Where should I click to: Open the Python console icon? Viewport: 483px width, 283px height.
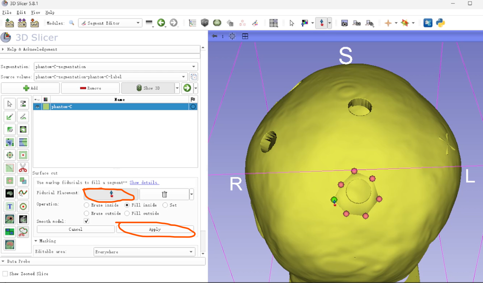pos(440,23)
